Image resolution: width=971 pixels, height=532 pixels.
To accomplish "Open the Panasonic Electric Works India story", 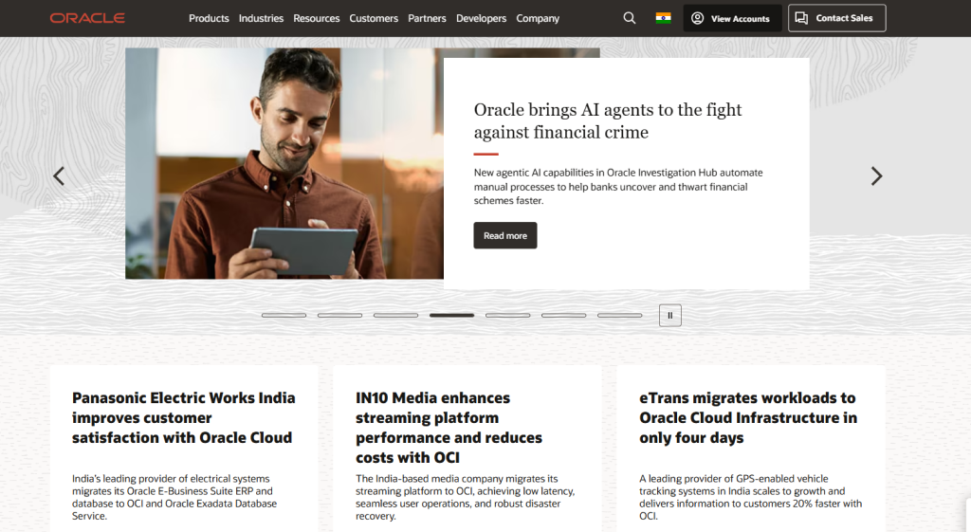I will coord(183,418).
